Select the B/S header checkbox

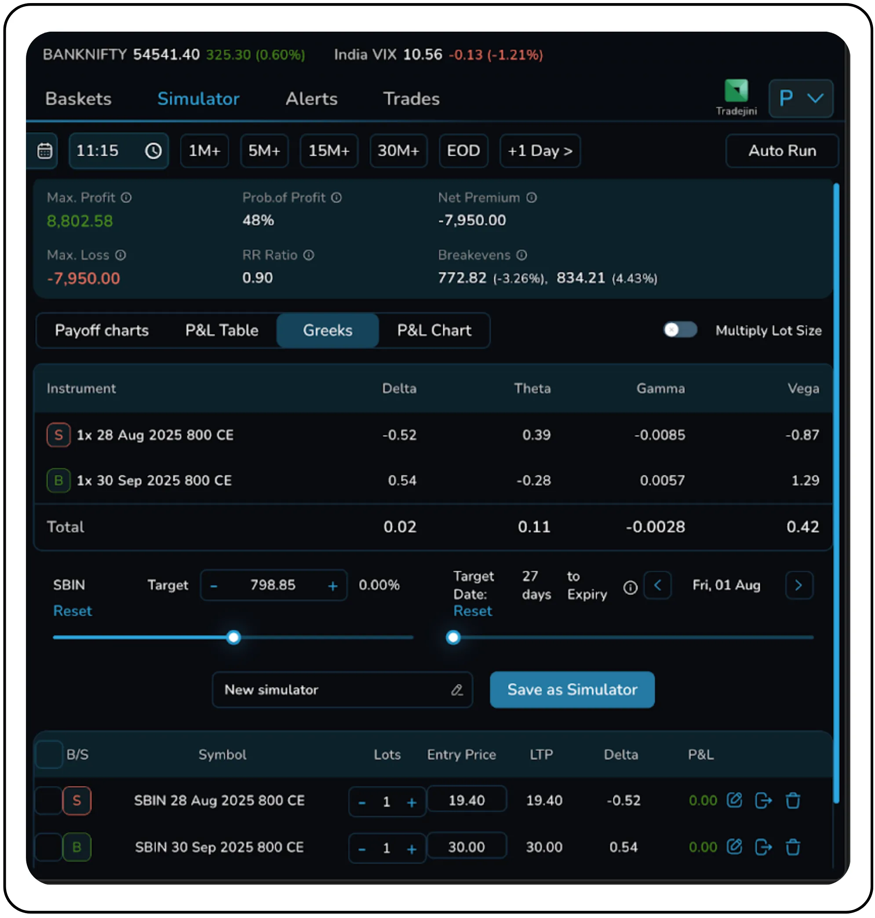pyautogui.click(x=49, y=755)
